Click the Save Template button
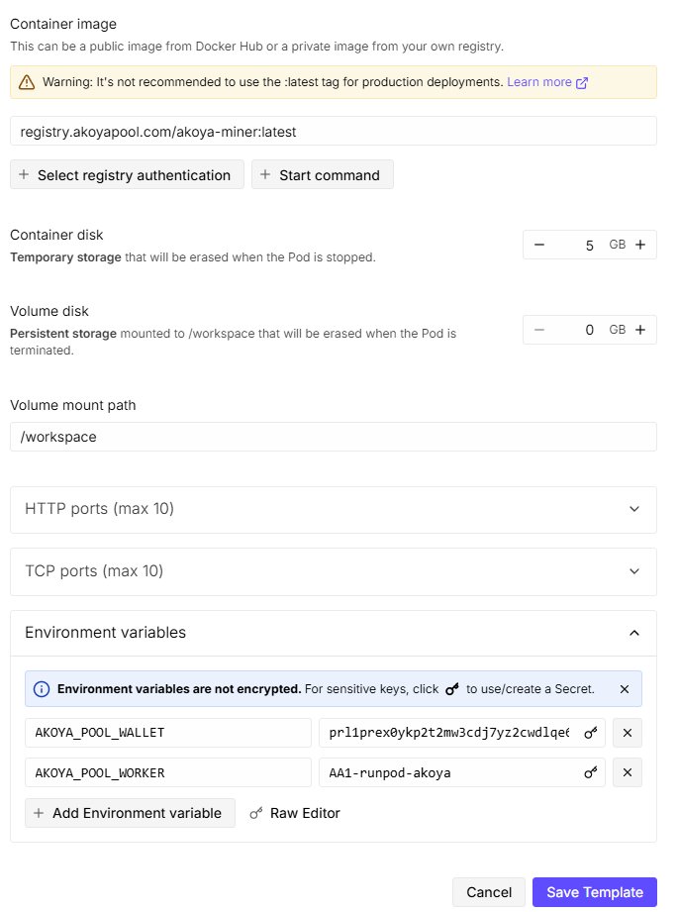Image resolution: width=677 pixels, height=912 pixels. [x=595, y=892]
